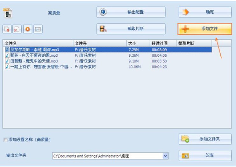Click the 添加文件夹 add folder button
The height and width of the screenshot is (167, 236).
tap(205, 139)
